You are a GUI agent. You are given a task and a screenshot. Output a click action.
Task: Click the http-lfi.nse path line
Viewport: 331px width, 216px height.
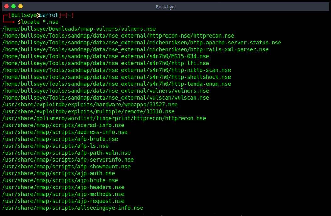(x=105, y=63)
